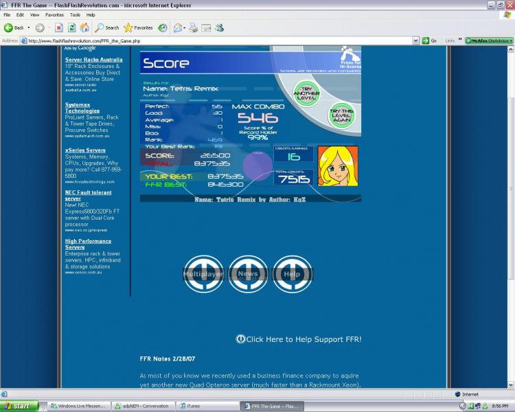Viewport: 515px width, 412px height.
Task: Click the 546 max combo value
Action: coord(257,117)
